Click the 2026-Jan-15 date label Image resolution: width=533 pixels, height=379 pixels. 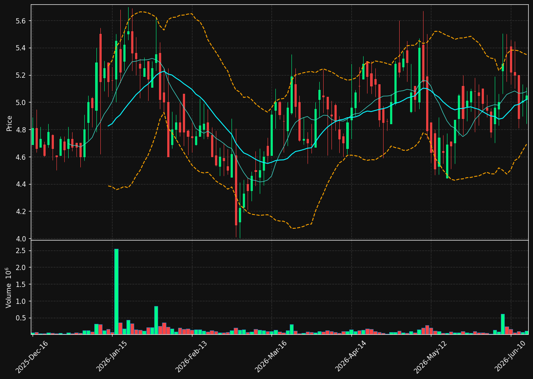click(x=112, y=356)
